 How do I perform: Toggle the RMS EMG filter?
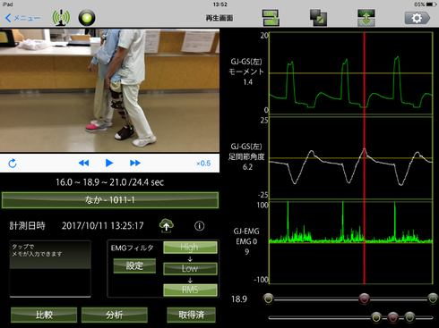pos(190,290)
